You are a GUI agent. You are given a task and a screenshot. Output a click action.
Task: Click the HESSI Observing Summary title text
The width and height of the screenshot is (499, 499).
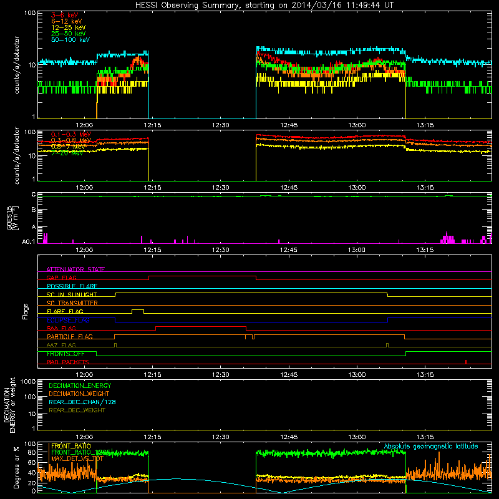(264, 6)
